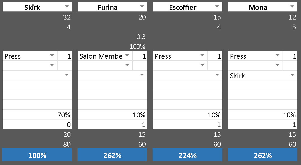Expand the Mona character name dropdown

click(x=292, y=6)
